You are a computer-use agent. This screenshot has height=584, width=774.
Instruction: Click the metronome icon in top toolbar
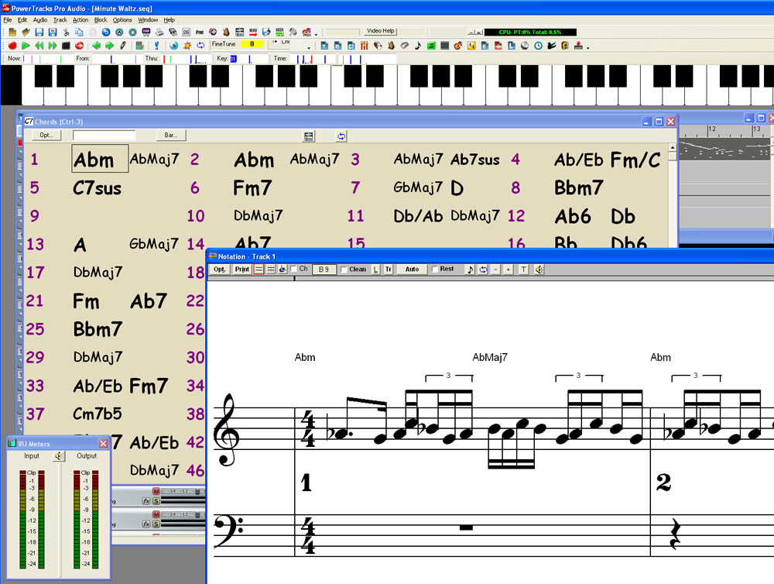pyautogui.click(x=226, y=32)
